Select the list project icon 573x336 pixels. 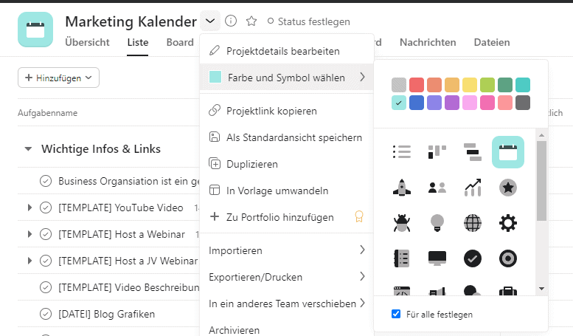(x=402, y=152)
